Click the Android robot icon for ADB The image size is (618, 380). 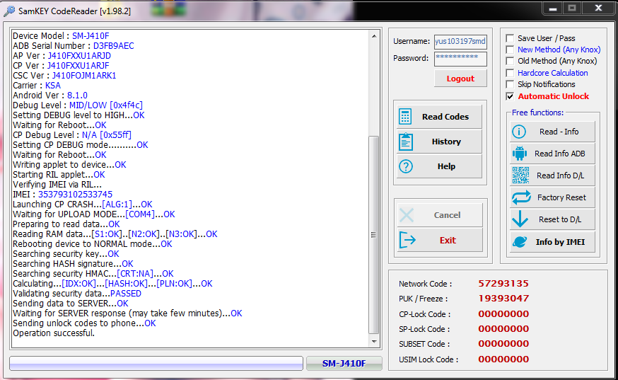pos(520,154)
